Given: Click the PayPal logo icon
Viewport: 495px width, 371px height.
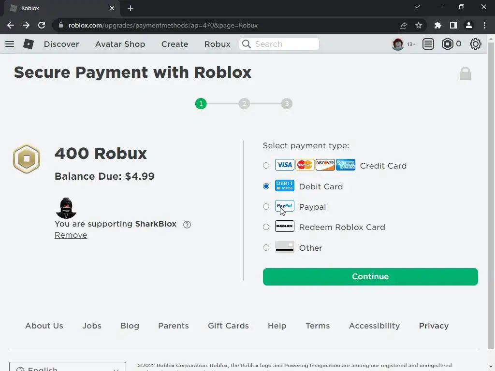Looking at the screenshot, I should click(284, 206).
